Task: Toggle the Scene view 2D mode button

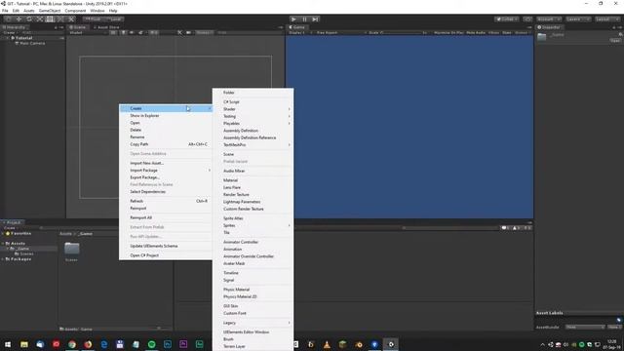Action: (114, 32)
